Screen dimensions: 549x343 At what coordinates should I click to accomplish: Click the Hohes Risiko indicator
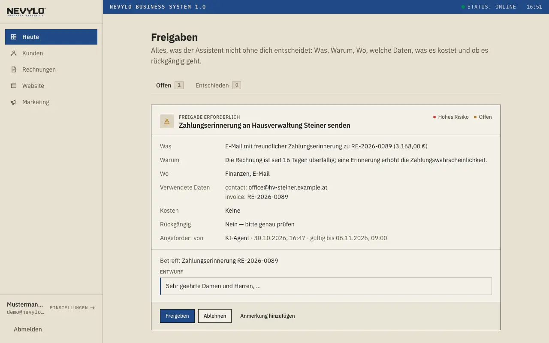tap(451, 117)
